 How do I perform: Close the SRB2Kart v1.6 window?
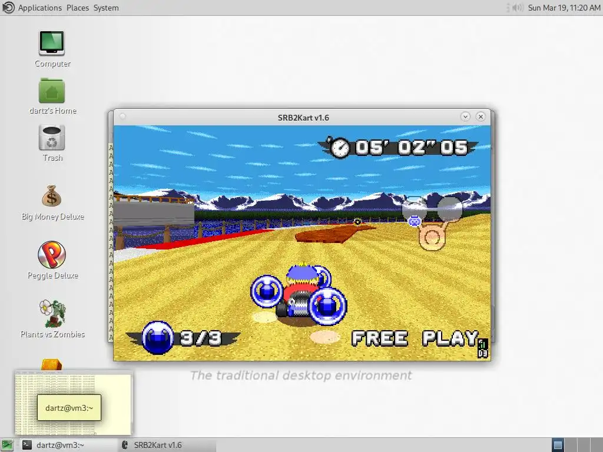[x=481, y=117]
